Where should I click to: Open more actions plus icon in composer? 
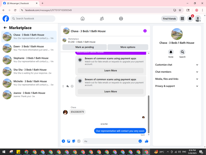(x=63, y=141)
